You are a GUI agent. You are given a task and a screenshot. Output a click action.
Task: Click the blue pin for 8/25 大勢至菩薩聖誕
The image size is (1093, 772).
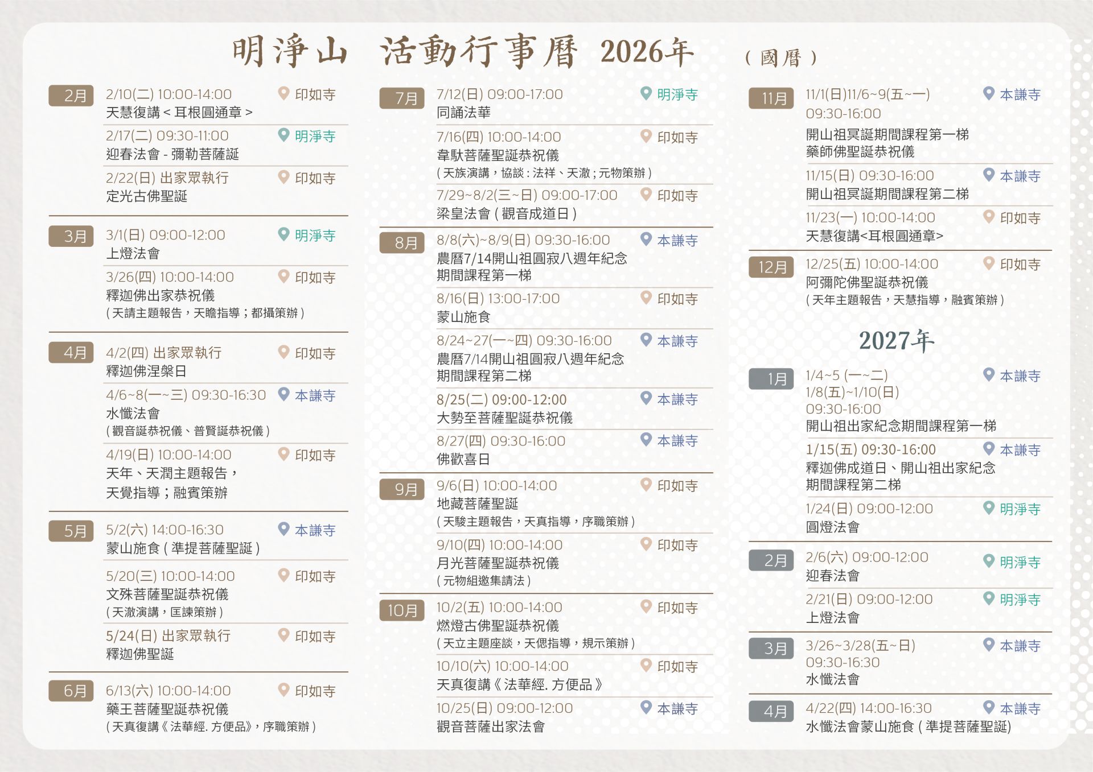tap(646, 398)
